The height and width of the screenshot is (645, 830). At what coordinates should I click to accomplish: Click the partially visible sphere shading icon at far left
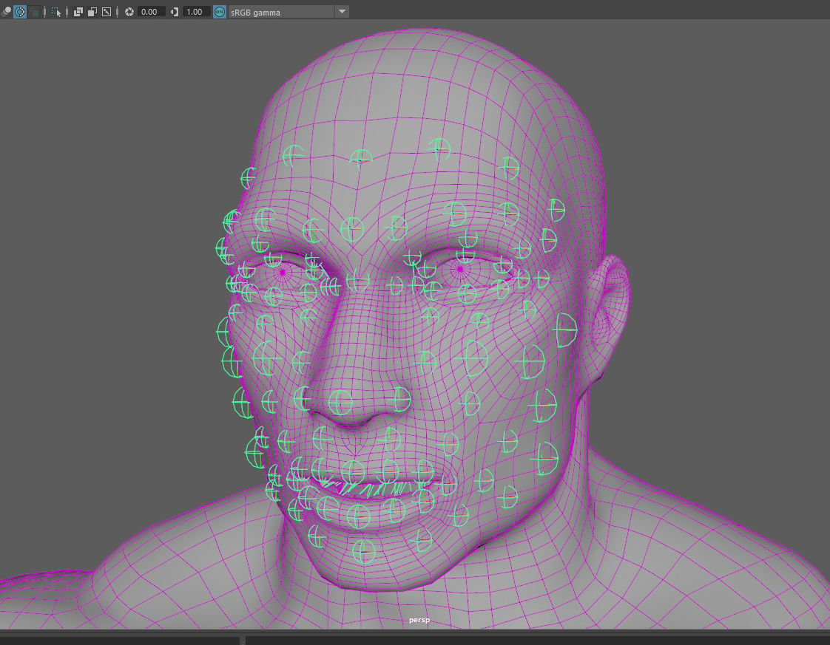click(x=6, y=12)
